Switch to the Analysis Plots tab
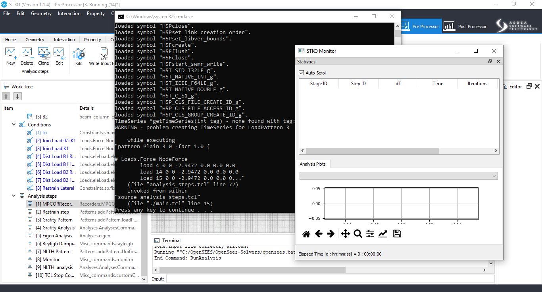Viewport: 542px width, 292px height. (x=313, y=164)
